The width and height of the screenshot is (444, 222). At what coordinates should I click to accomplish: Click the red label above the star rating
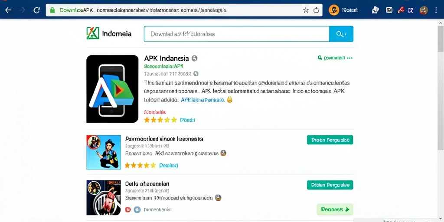[155, 112]
